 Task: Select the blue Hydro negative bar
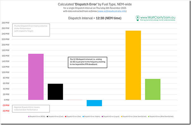[x=94, y=103]
